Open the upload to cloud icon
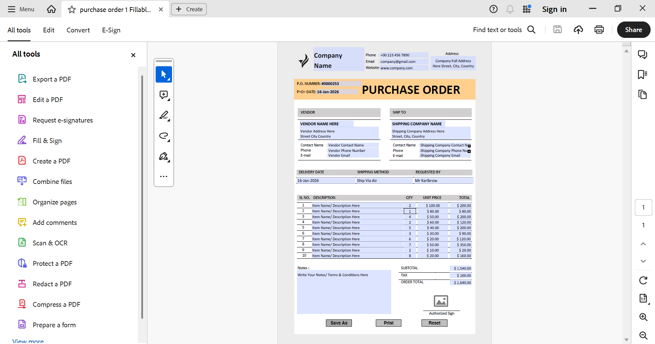 click(578, 30)
